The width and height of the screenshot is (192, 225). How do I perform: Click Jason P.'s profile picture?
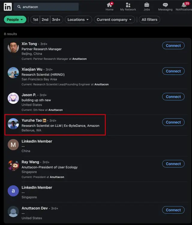13,98
